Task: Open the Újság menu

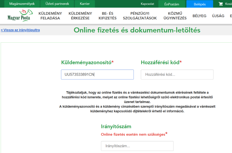Action: 218,16
